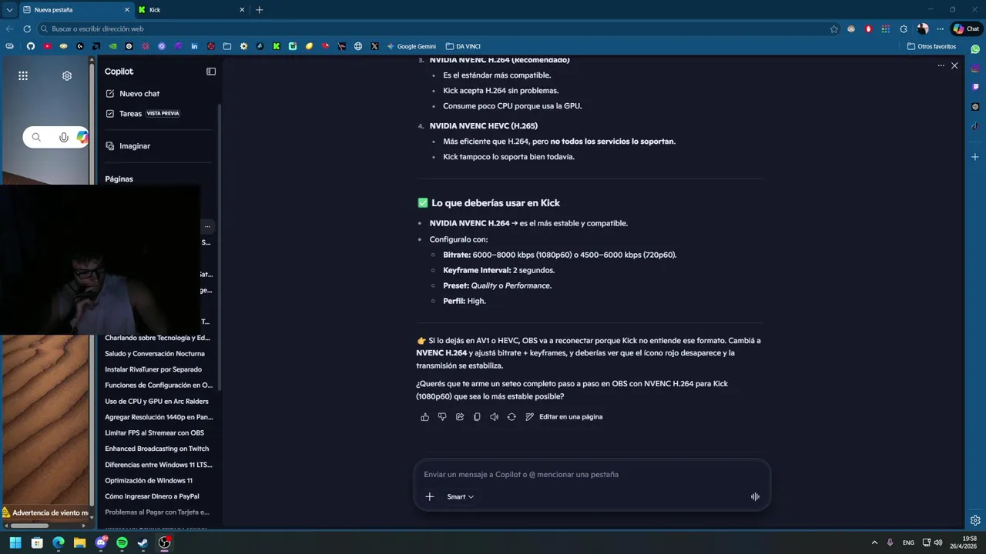Open Spotify from taskbar
The height and width of the screenshot is (554, 986).
pyautogui.click(x=122, y=542)
